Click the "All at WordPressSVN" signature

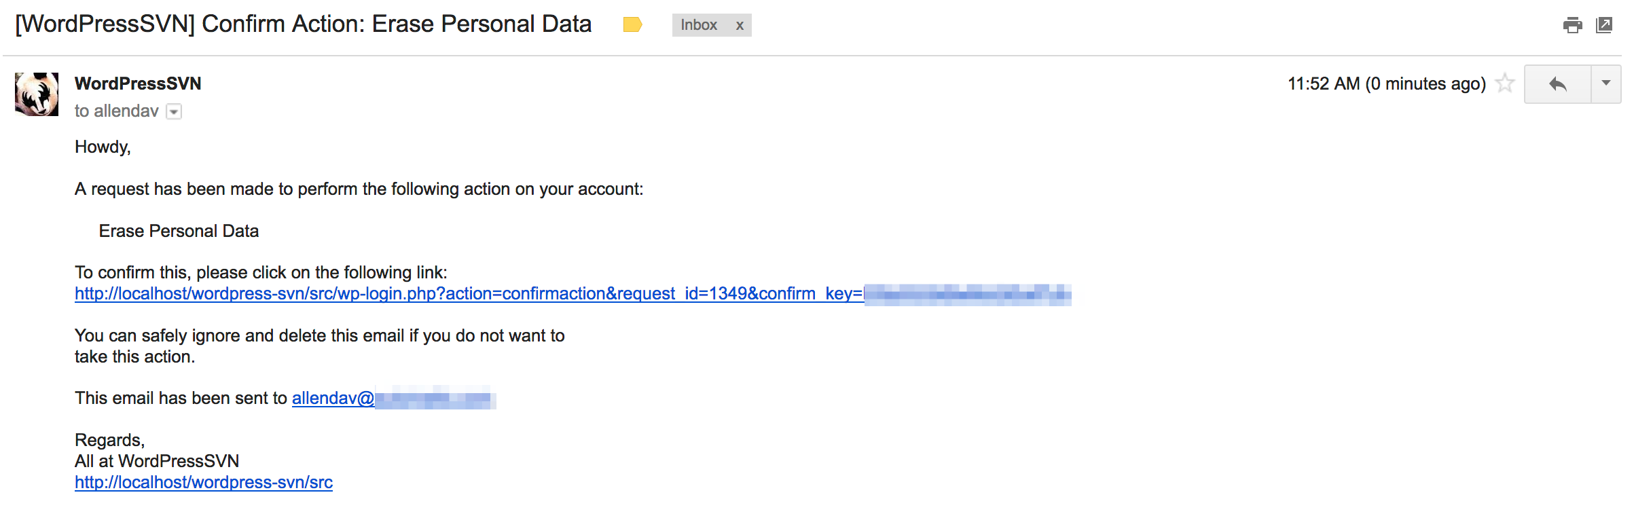(x=157, y=462)
